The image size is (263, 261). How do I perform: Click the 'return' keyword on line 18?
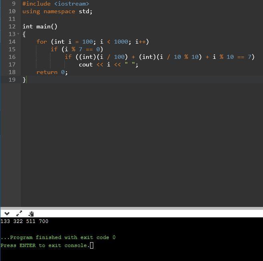point(47,72)
